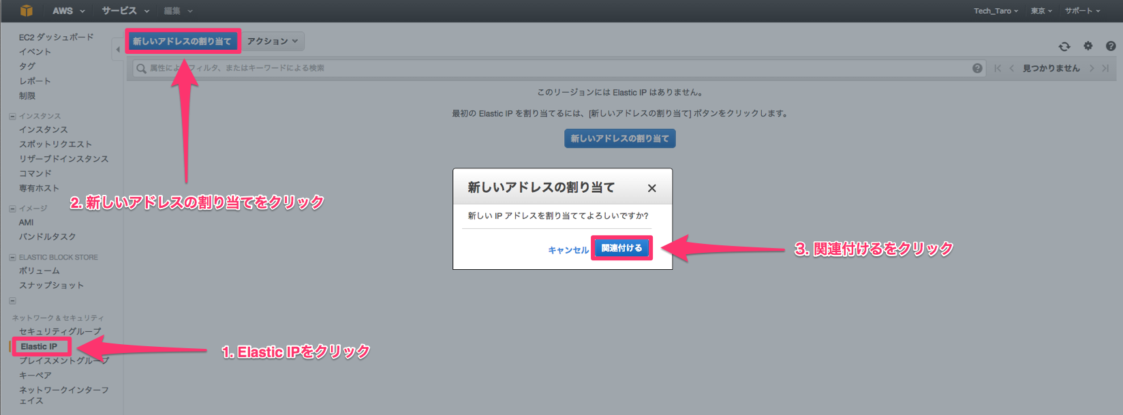The image size is (1123, 415).
Task: Click 関連付ける in the dialog
Action: 621,248
